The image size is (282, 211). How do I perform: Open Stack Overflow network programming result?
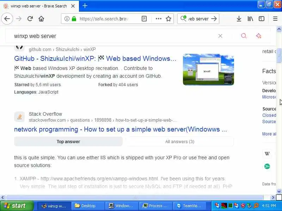(121, 129)
